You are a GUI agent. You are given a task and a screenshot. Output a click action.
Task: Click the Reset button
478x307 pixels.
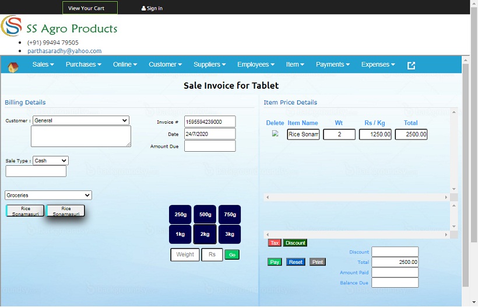click(x=296, y=262)
